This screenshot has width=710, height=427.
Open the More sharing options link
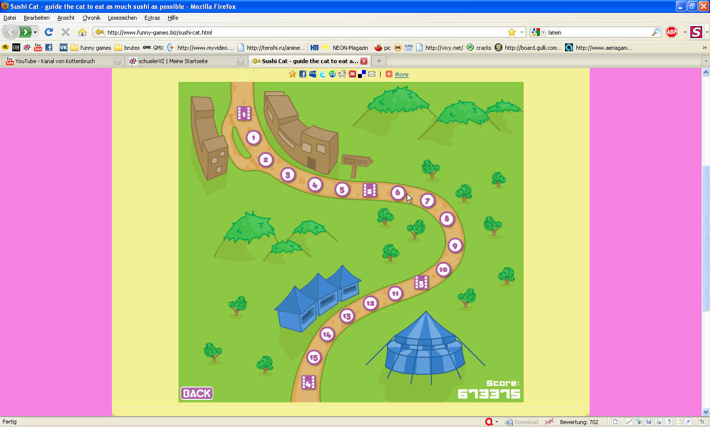coord(401,74)
